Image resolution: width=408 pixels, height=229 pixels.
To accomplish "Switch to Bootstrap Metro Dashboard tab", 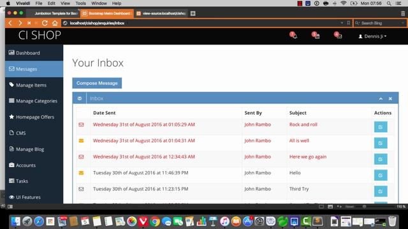I will 106,13.
